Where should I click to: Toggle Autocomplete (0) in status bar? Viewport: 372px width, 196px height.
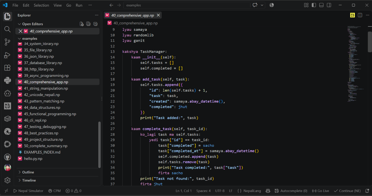coord(291,191)
